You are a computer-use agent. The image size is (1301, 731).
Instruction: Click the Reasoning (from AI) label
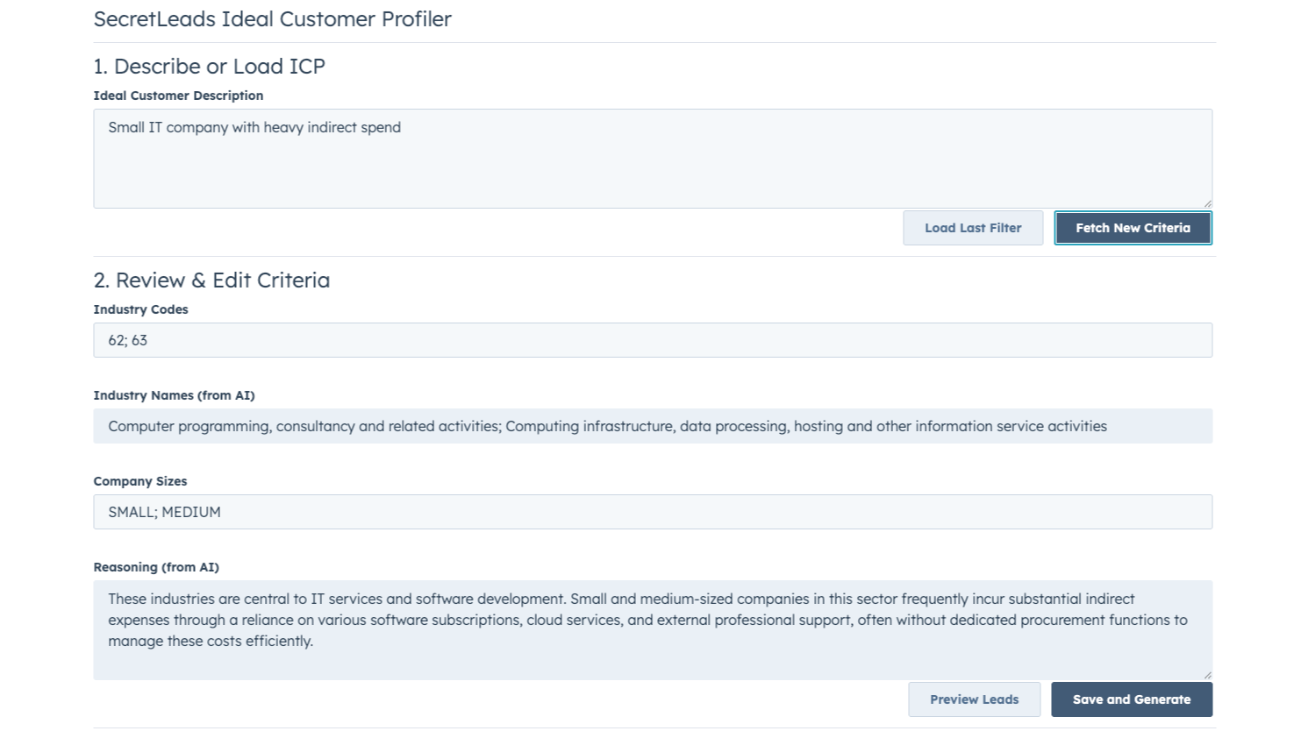[156, 567]
